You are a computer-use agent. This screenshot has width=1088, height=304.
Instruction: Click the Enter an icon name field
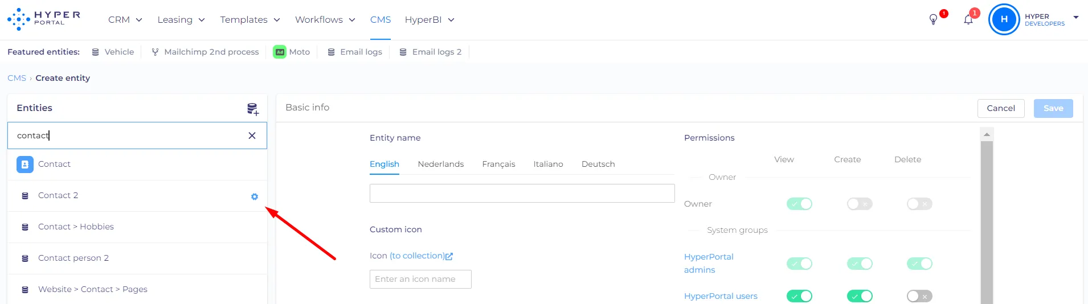[420, 279]
